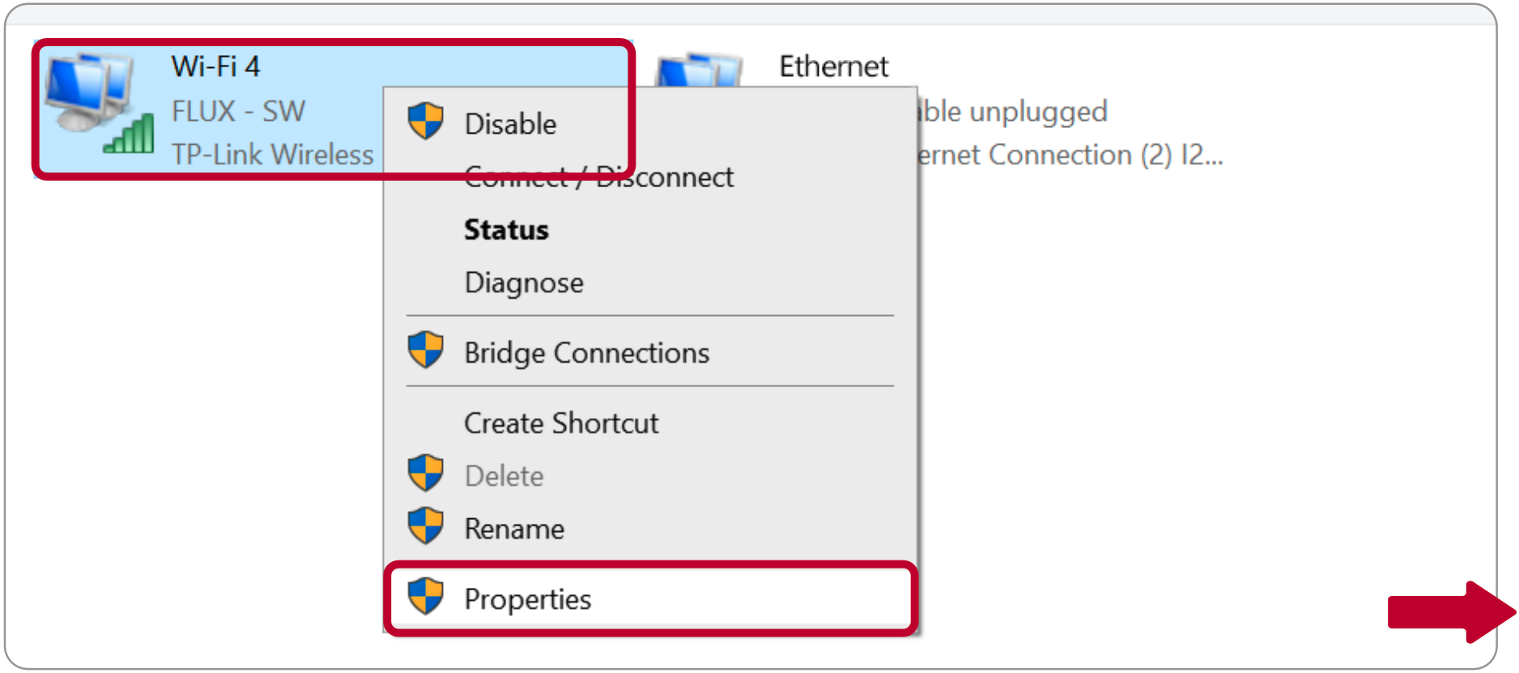Click the red arrow pointing right
The image size is (1519, 673).
coord(1452,612)
